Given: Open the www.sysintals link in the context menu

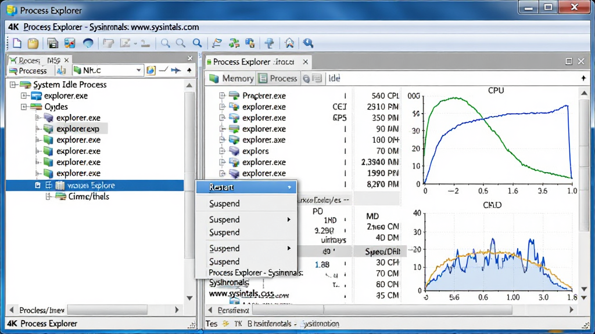Looking at the screenshot, I should click(249, 294).
